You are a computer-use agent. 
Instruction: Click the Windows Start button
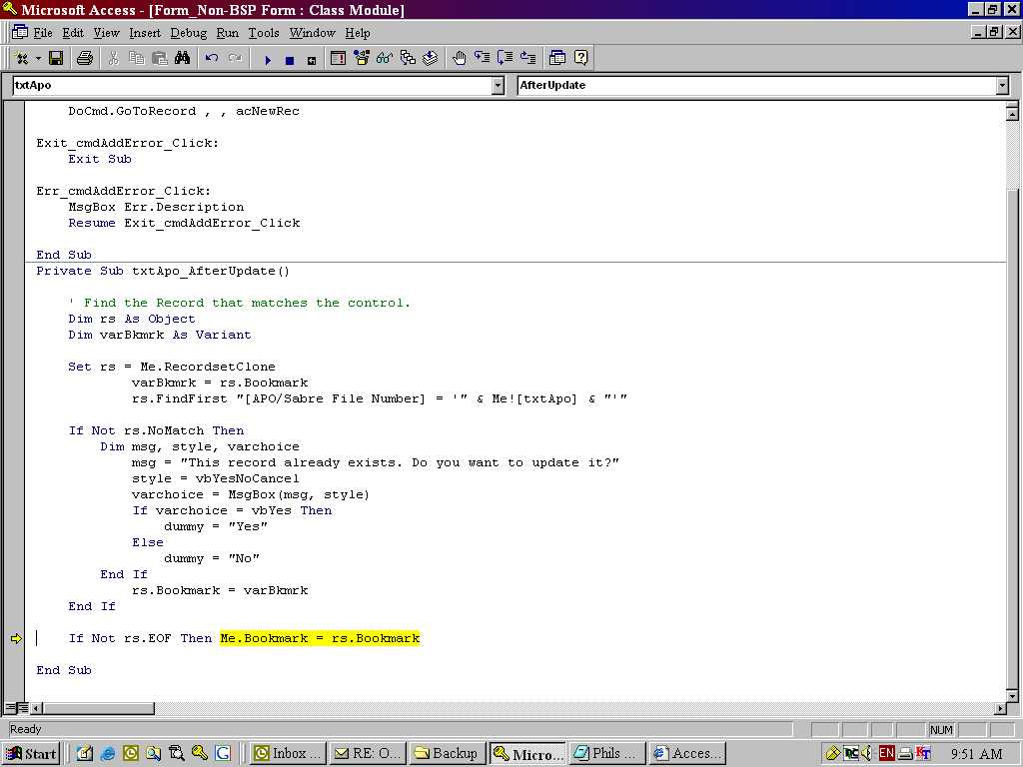pos(31,753)
